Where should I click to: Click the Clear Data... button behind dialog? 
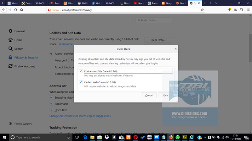point(158,40)
